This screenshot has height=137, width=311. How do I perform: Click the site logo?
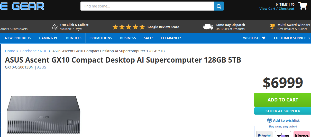(x=22, y=6)
